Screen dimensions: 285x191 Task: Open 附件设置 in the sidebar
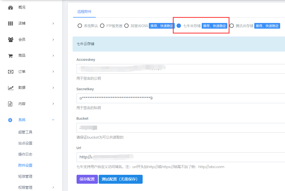(25, 165)
